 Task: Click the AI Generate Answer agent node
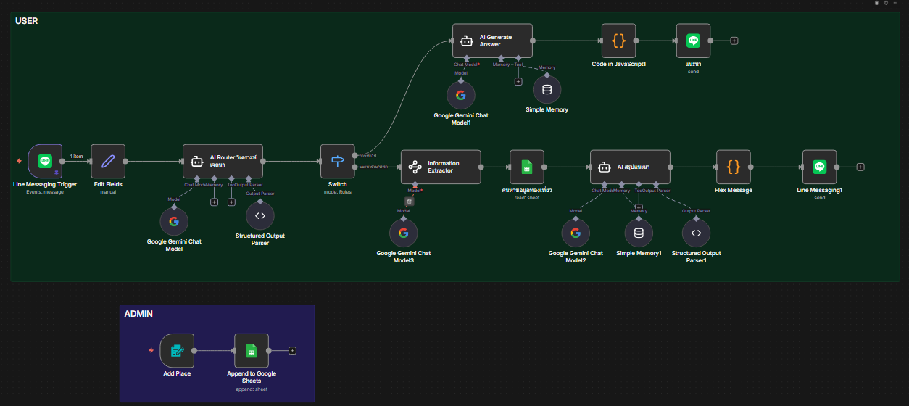492,41
